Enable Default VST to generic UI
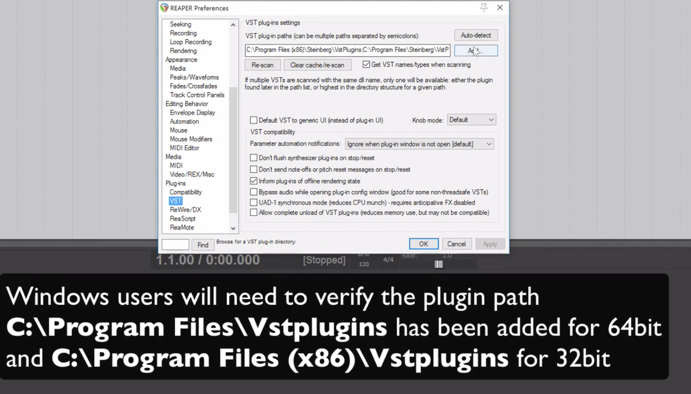This screenshot has height=394, width=691. point(254,120)
